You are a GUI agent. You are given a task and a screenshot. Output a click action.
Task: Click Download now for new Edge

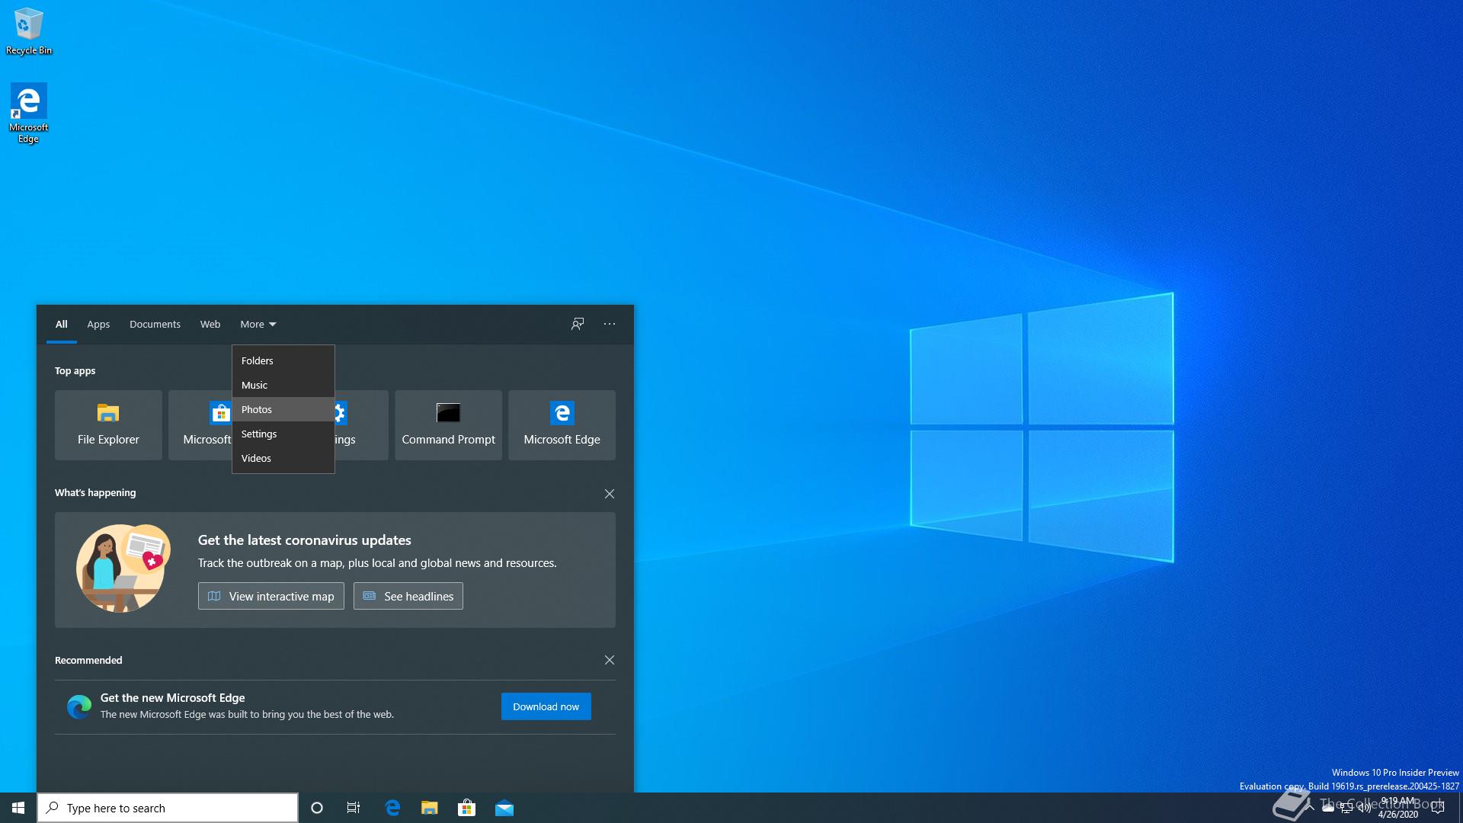[546, 706]
